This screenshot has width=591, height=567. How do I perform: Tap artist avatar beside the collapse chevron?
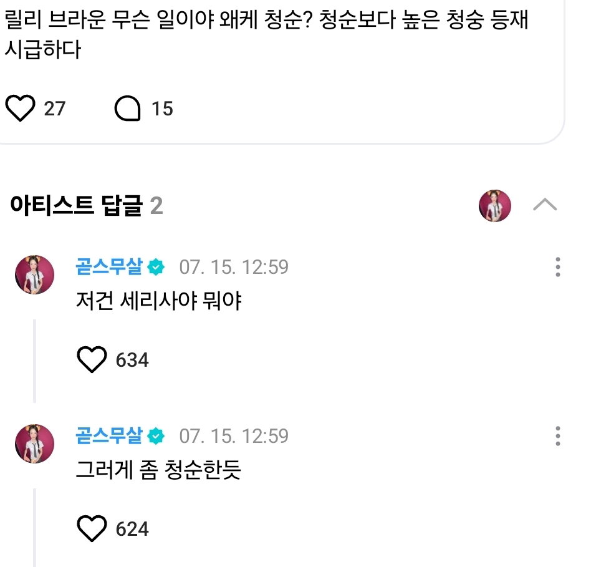pyautogui.click(x=495, y=206)
